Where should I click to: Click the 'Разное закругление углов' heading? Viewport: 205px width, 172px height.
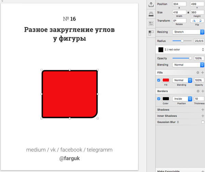[x=69, y=29]
